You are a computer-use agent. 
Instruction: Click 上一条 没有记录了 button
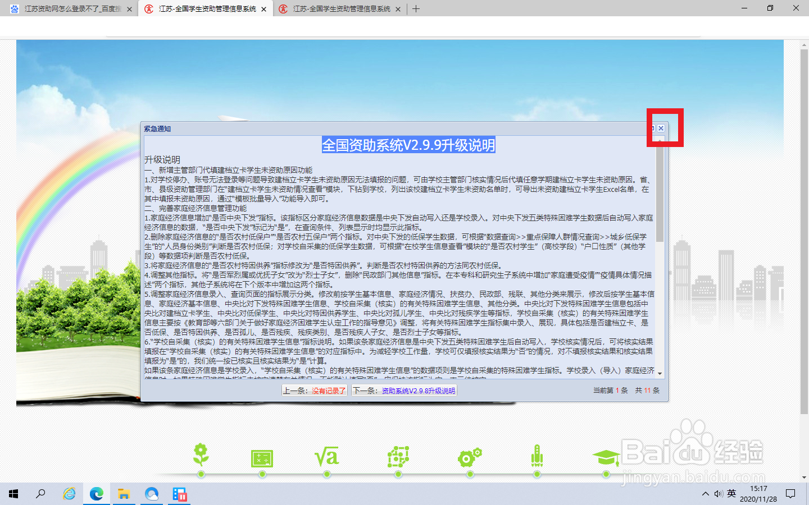point(315,391)
